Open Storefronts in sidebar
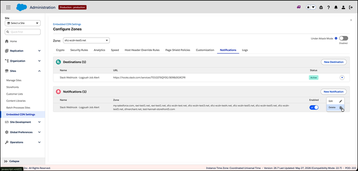This screenshot has height=171, width=358. click(13, 87)
